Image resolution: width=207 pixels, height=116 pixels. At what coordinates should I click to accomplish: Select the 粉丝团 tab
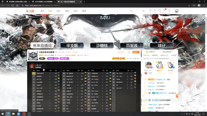[x=174, y=55]
